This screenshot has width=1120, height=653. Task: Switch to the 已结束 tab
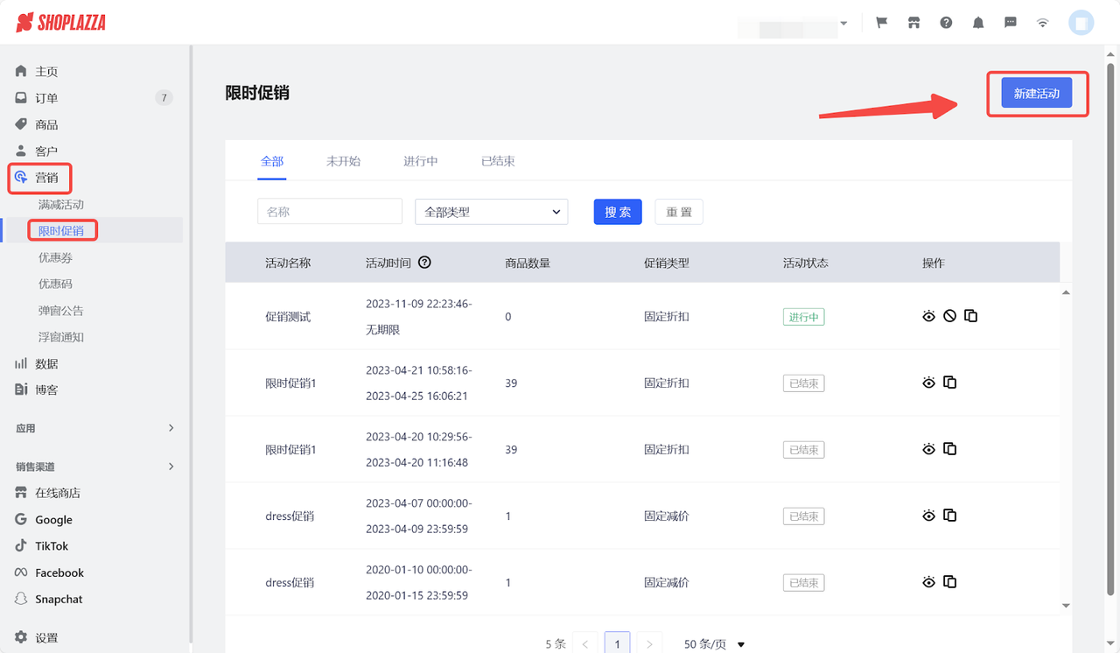497,161
